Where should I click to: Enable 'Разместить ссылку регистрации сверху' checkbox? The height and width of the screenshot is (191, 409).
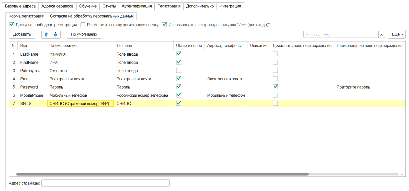pos(83,25)
